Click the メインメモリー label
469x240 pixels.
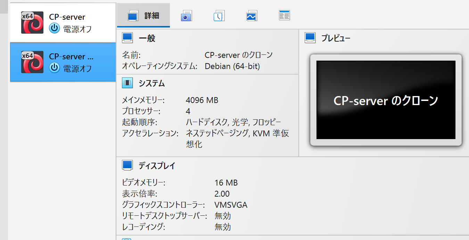point(143,100)
